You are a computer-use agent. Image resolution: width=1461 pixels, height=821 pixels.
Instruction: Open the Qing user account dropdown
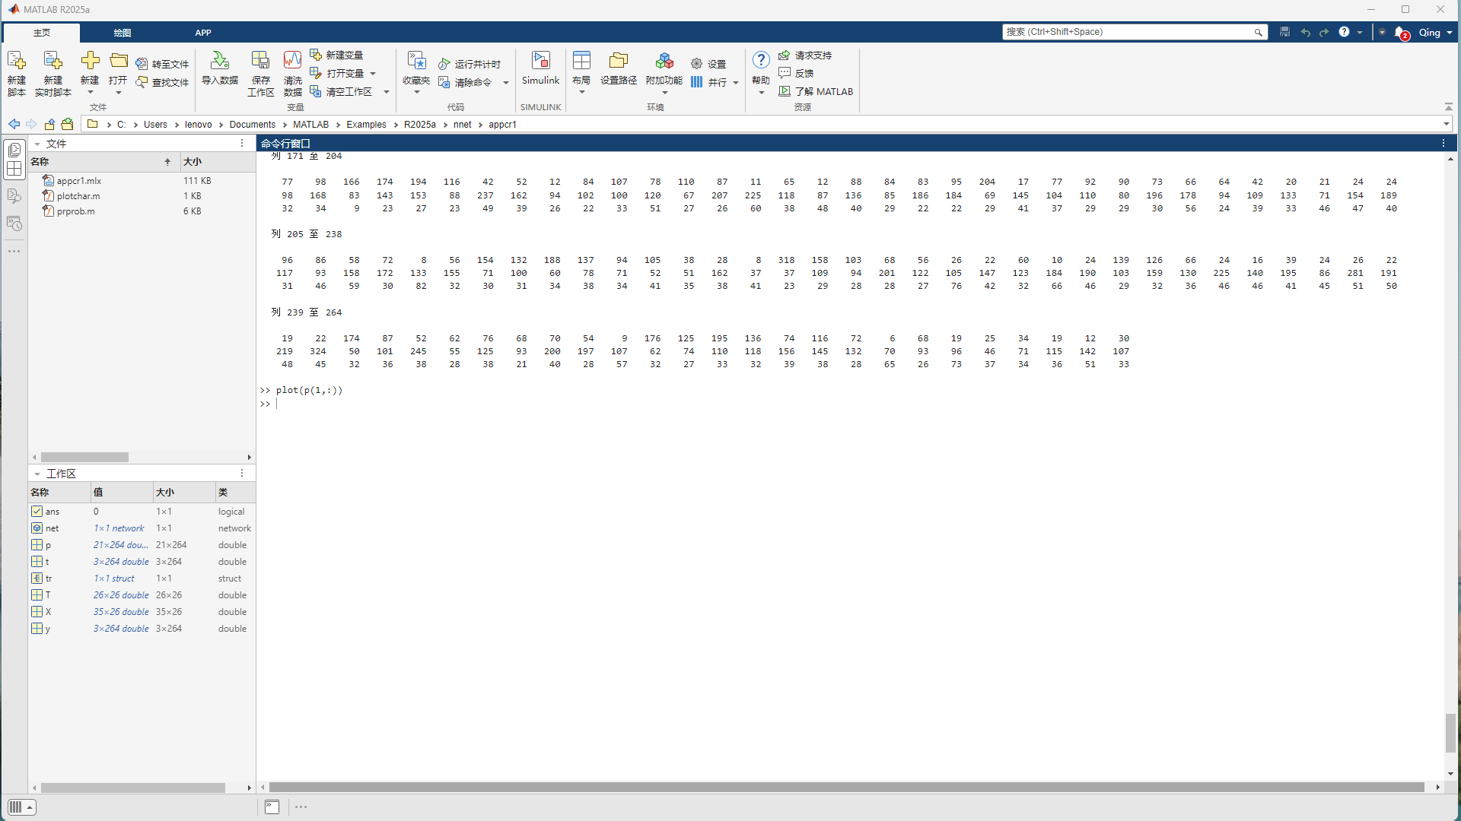click(x=1435, y=32)
